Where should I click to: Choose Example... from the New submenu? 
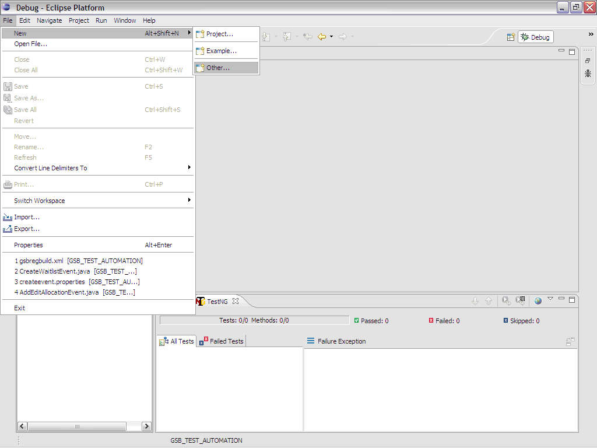[x=227, y=51]
